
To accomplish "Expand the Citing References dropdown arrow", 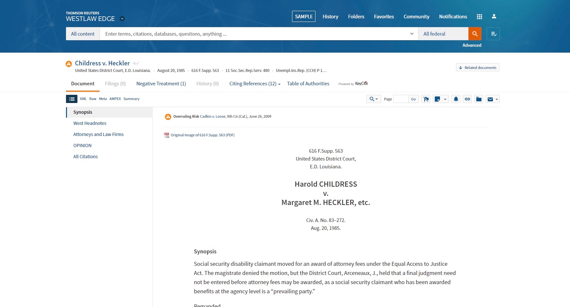I will (279, 84).
